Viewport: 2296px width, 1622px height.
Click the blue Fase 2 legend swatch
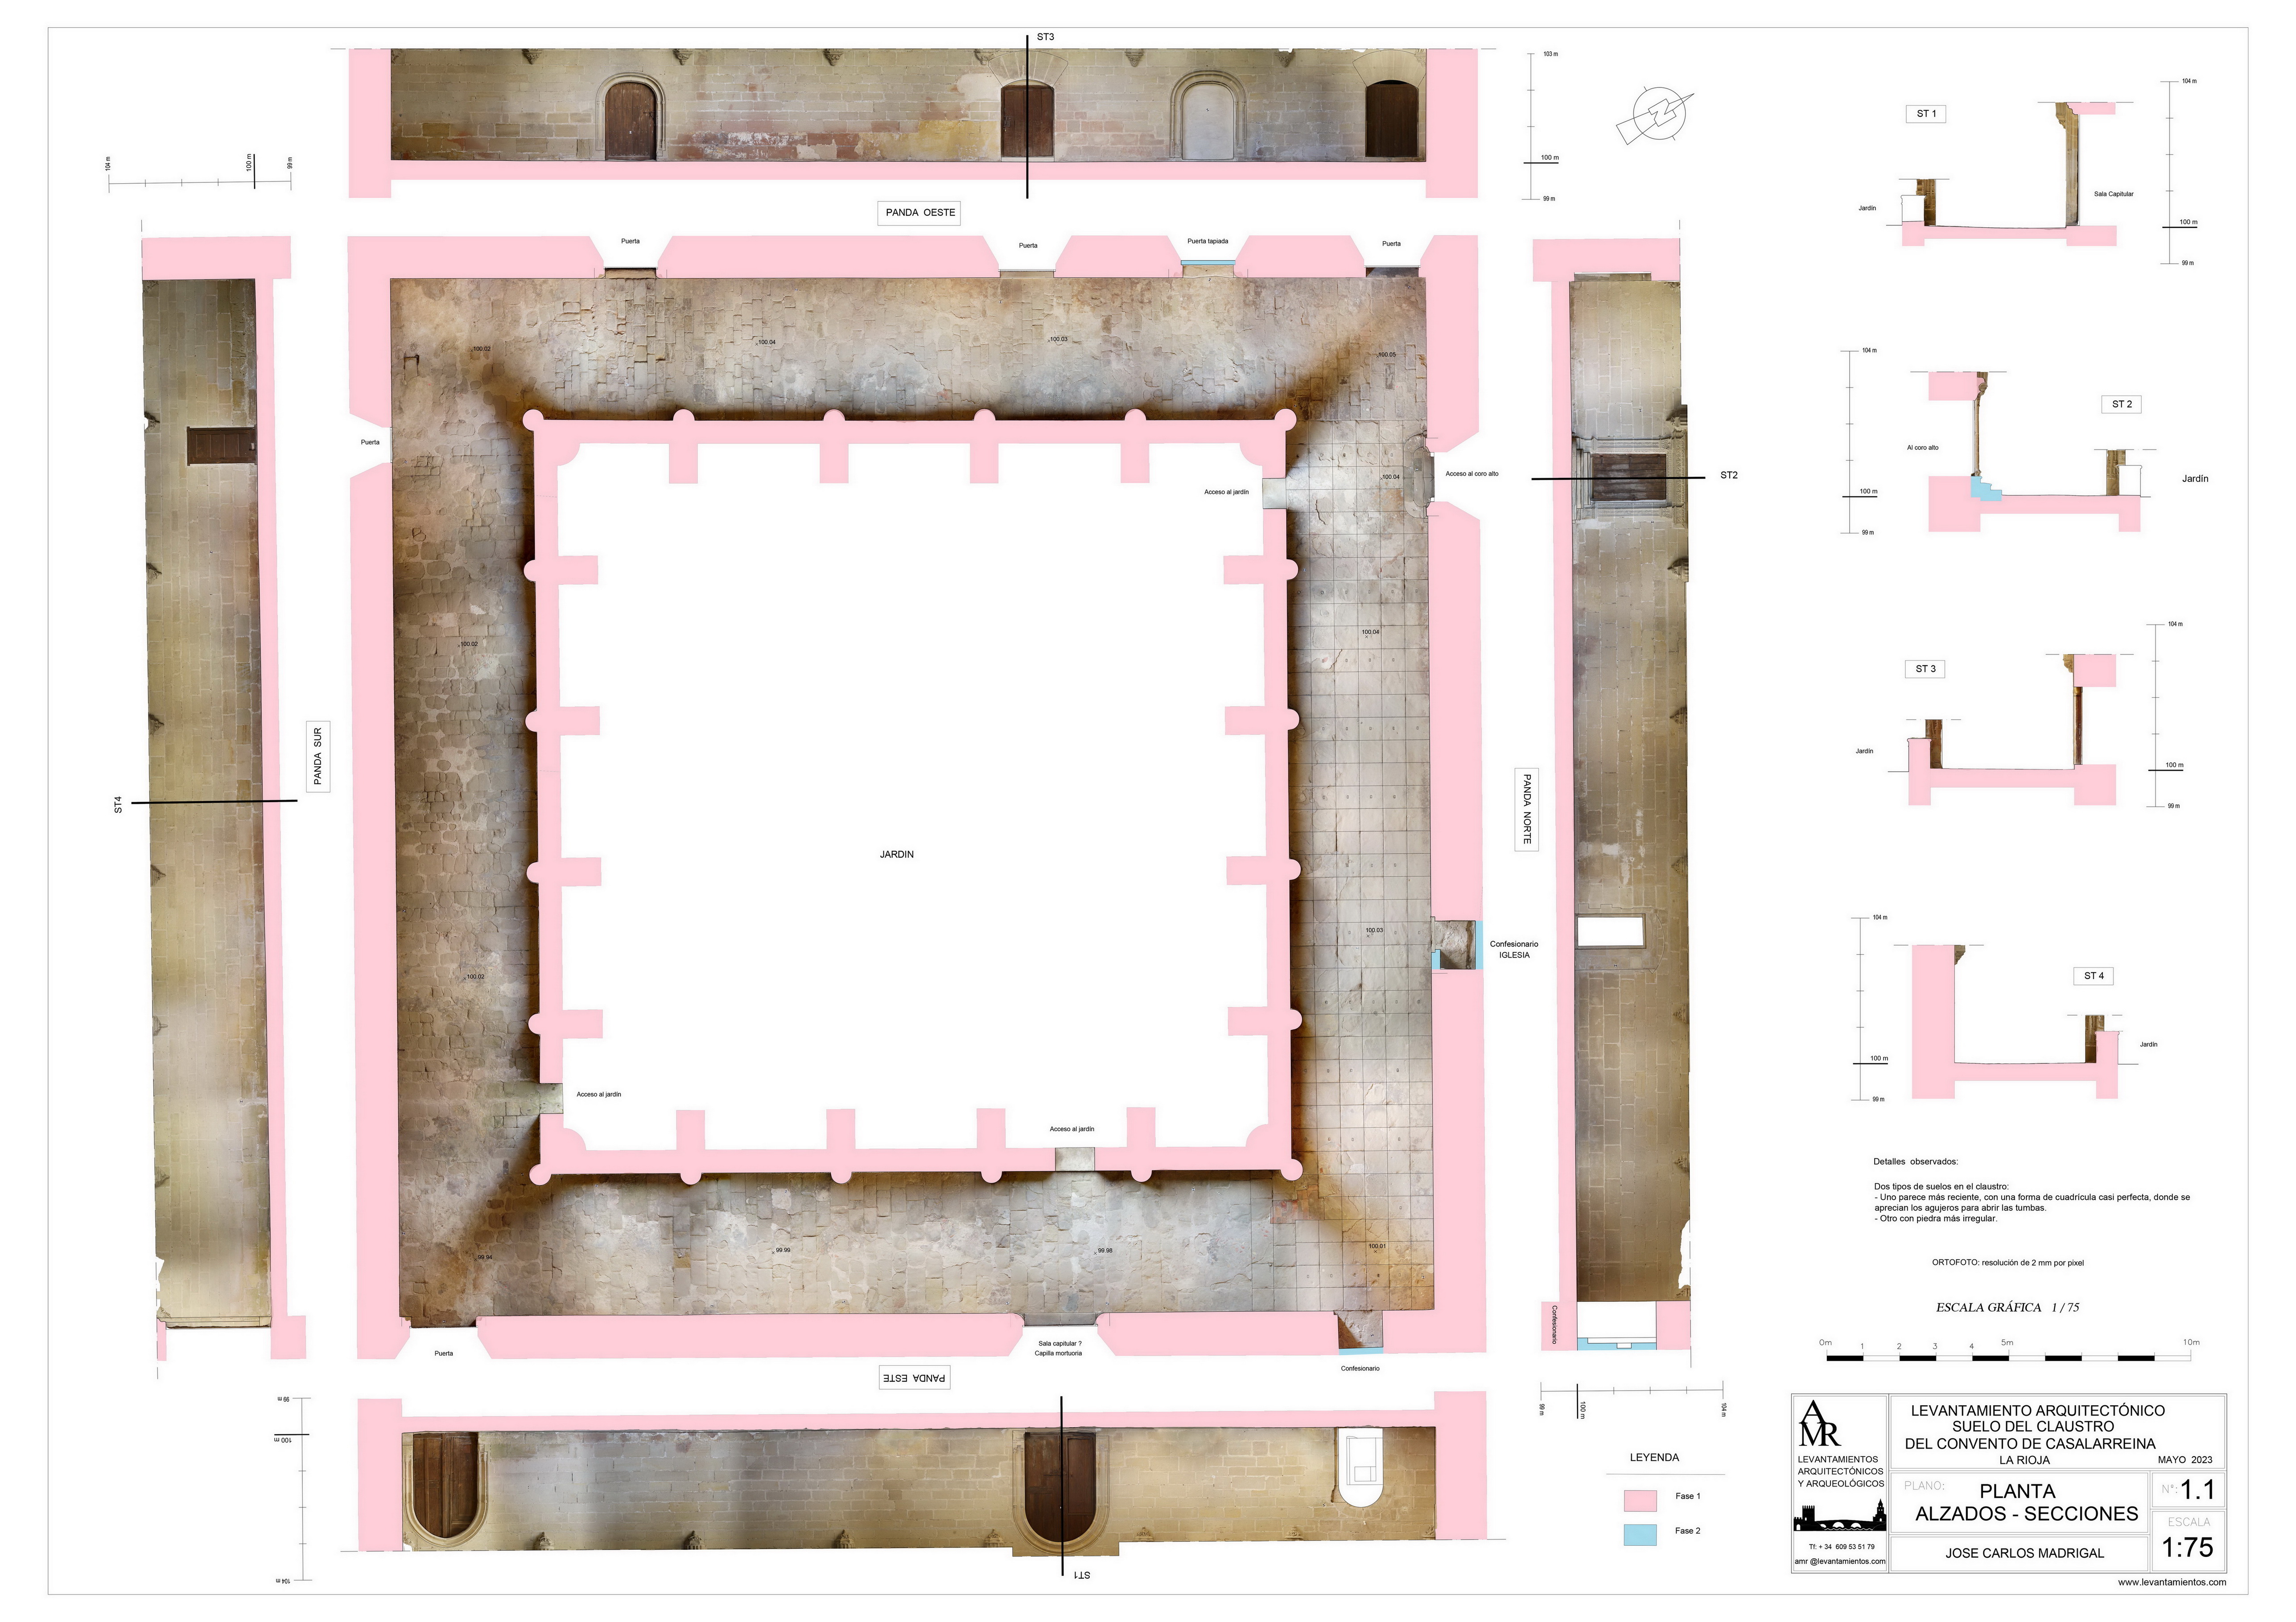point(1640,1535)
